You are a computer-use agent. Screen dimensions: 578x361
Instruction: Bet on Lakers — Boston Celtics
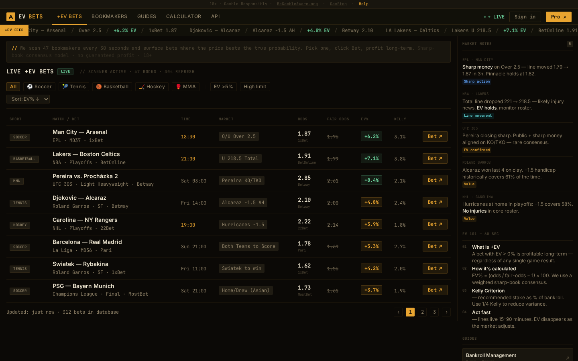tap(435, 158)
